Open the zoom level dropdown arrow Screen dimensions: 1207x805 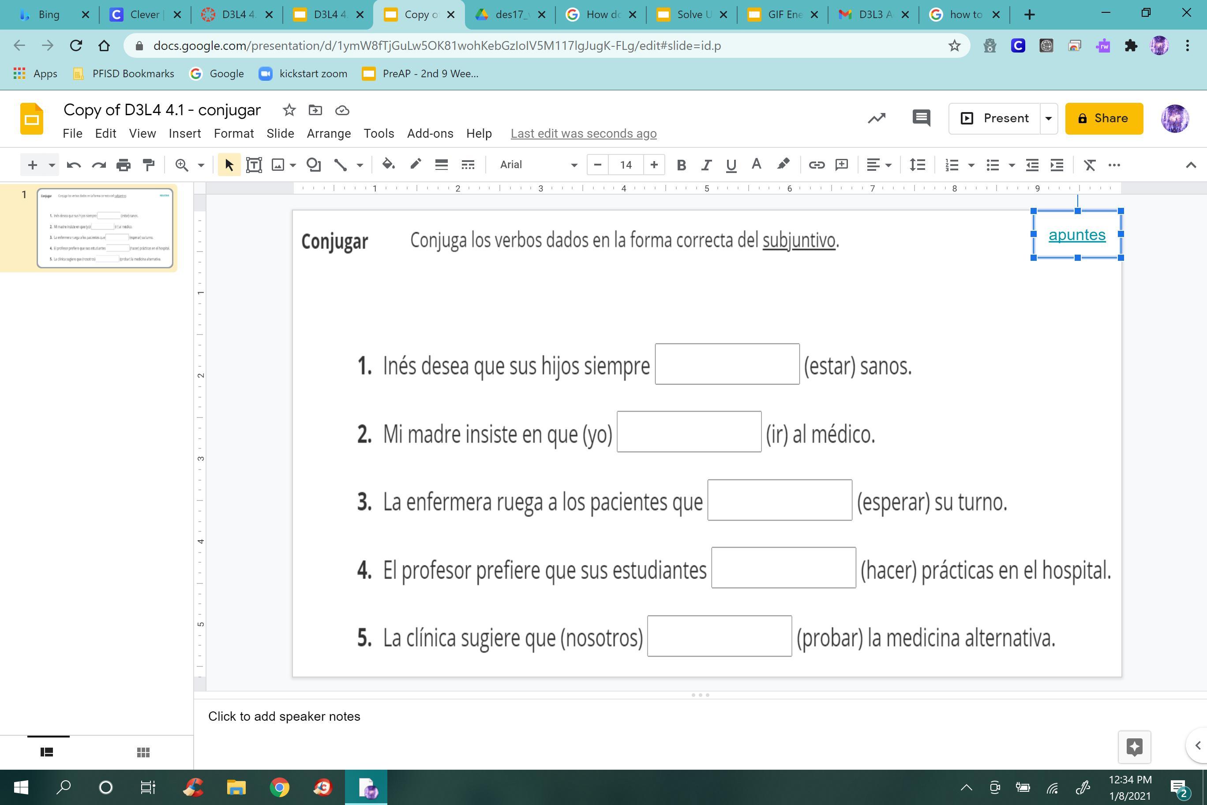[x=201, y=165]
